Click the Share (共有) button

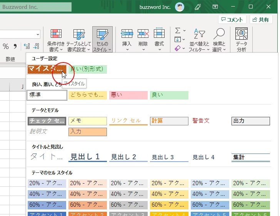[261, 19]
